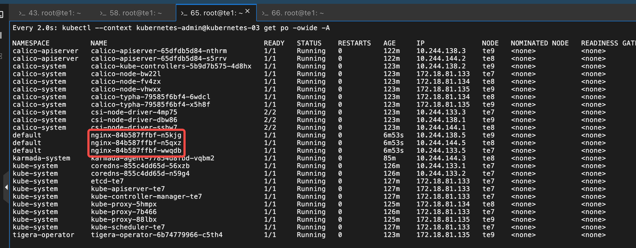The width and height of the screenshot is (636, 248).
Task: Click pod name kube-controller-manager-te7
Action: tap(146, 196)
